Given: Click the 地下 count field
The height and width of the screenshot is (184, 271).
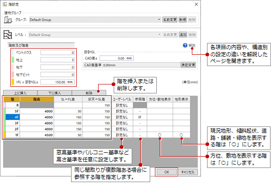Looking at the screenshot, I should tap(57, 67).
